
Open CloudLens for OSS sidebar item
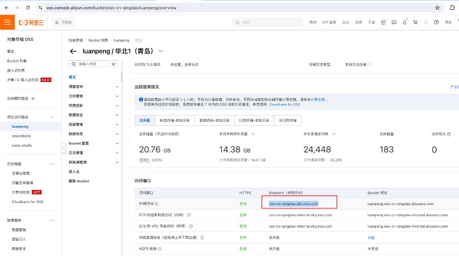click(27, 201)
